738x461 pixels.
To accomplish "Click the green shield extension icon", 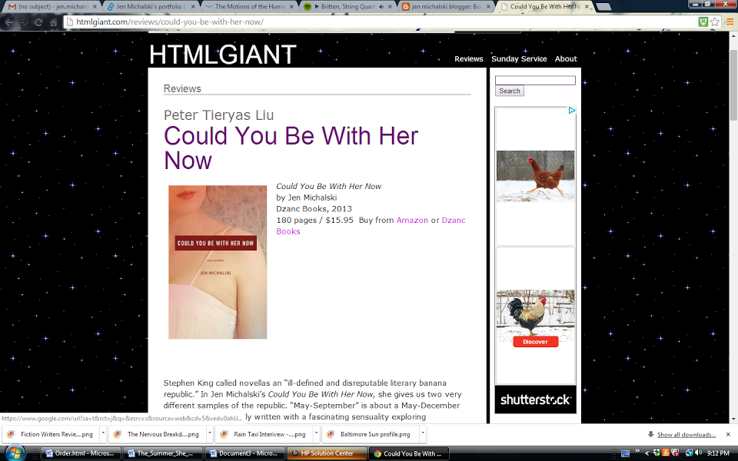I will [x=703, y=22].
